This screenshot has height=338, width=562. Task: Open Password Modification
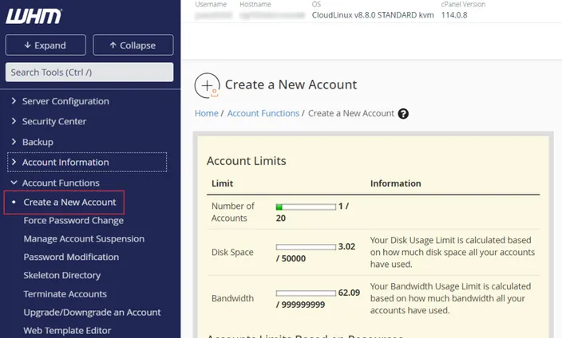(71, 257)
